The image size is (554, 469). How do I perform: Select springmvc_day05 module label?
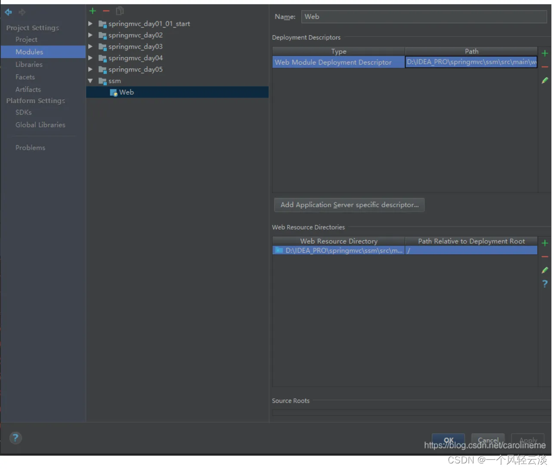click(136, 69)
